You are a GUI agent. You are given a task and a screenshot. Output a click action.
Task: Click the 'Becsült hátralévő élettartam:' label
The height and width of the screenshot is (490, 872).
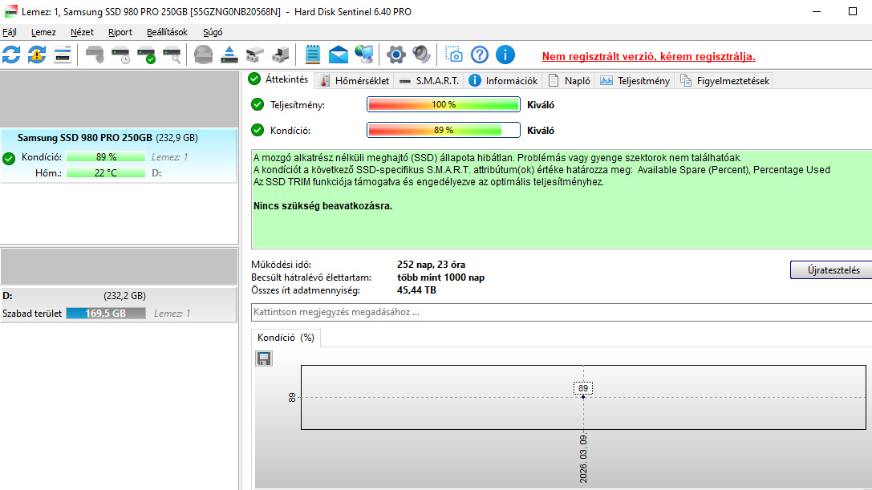coord(311,277)
